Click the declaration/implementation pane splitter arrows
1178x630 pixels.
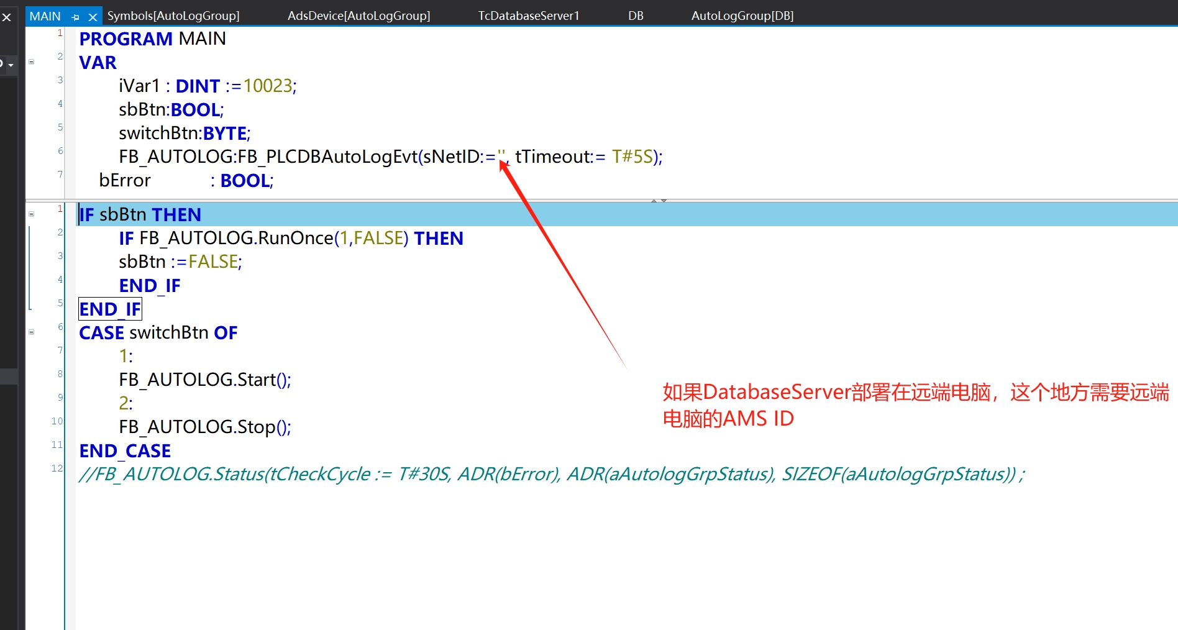point(659,201)
